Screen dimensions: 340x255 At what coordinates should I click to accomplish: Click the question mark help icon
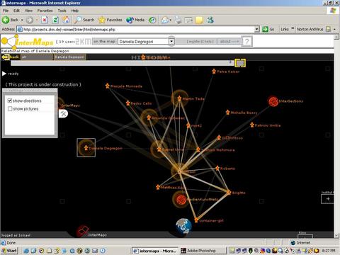(x=247, y=42)
